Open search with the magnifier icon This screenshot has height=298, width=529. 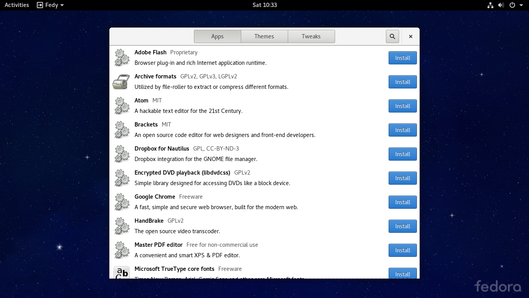[x=392, y=36]
